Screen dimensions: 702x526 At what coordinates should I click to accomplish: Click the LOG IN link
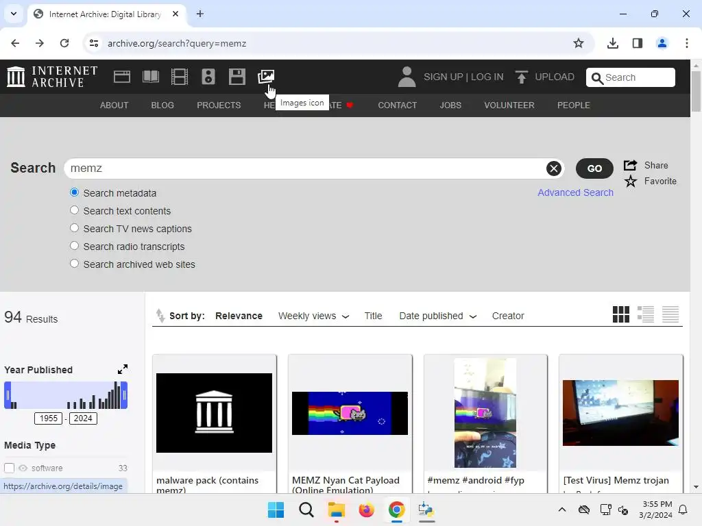click(x=487, y=77)
